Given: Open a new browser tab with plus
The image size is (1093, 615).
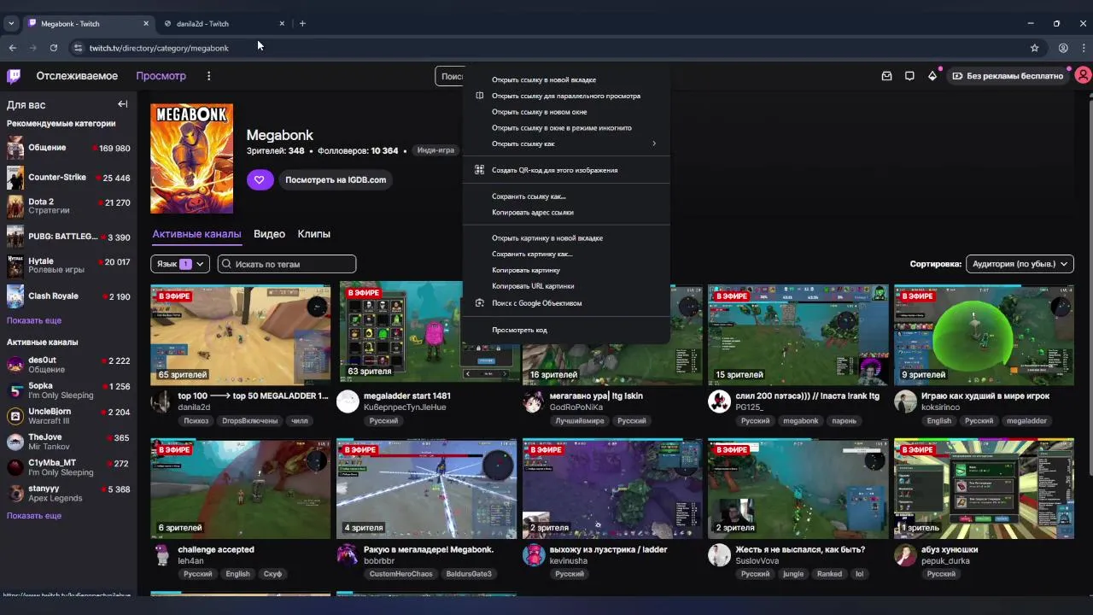Looking at the screenshot, I should [x=302, y=23].
